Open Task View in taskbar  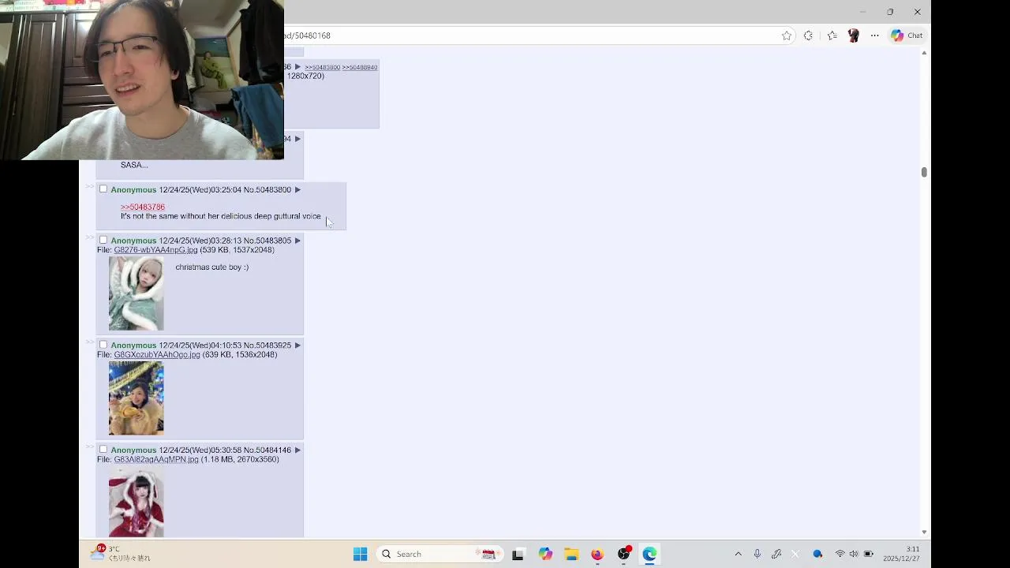click(518, 554)
